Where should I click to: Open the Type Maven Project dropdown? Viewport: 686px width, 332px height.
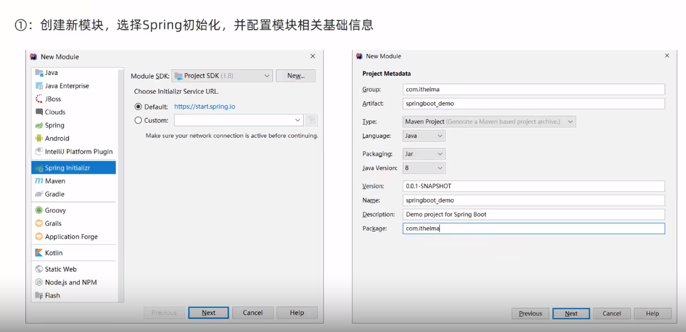[x=489, y=122]
